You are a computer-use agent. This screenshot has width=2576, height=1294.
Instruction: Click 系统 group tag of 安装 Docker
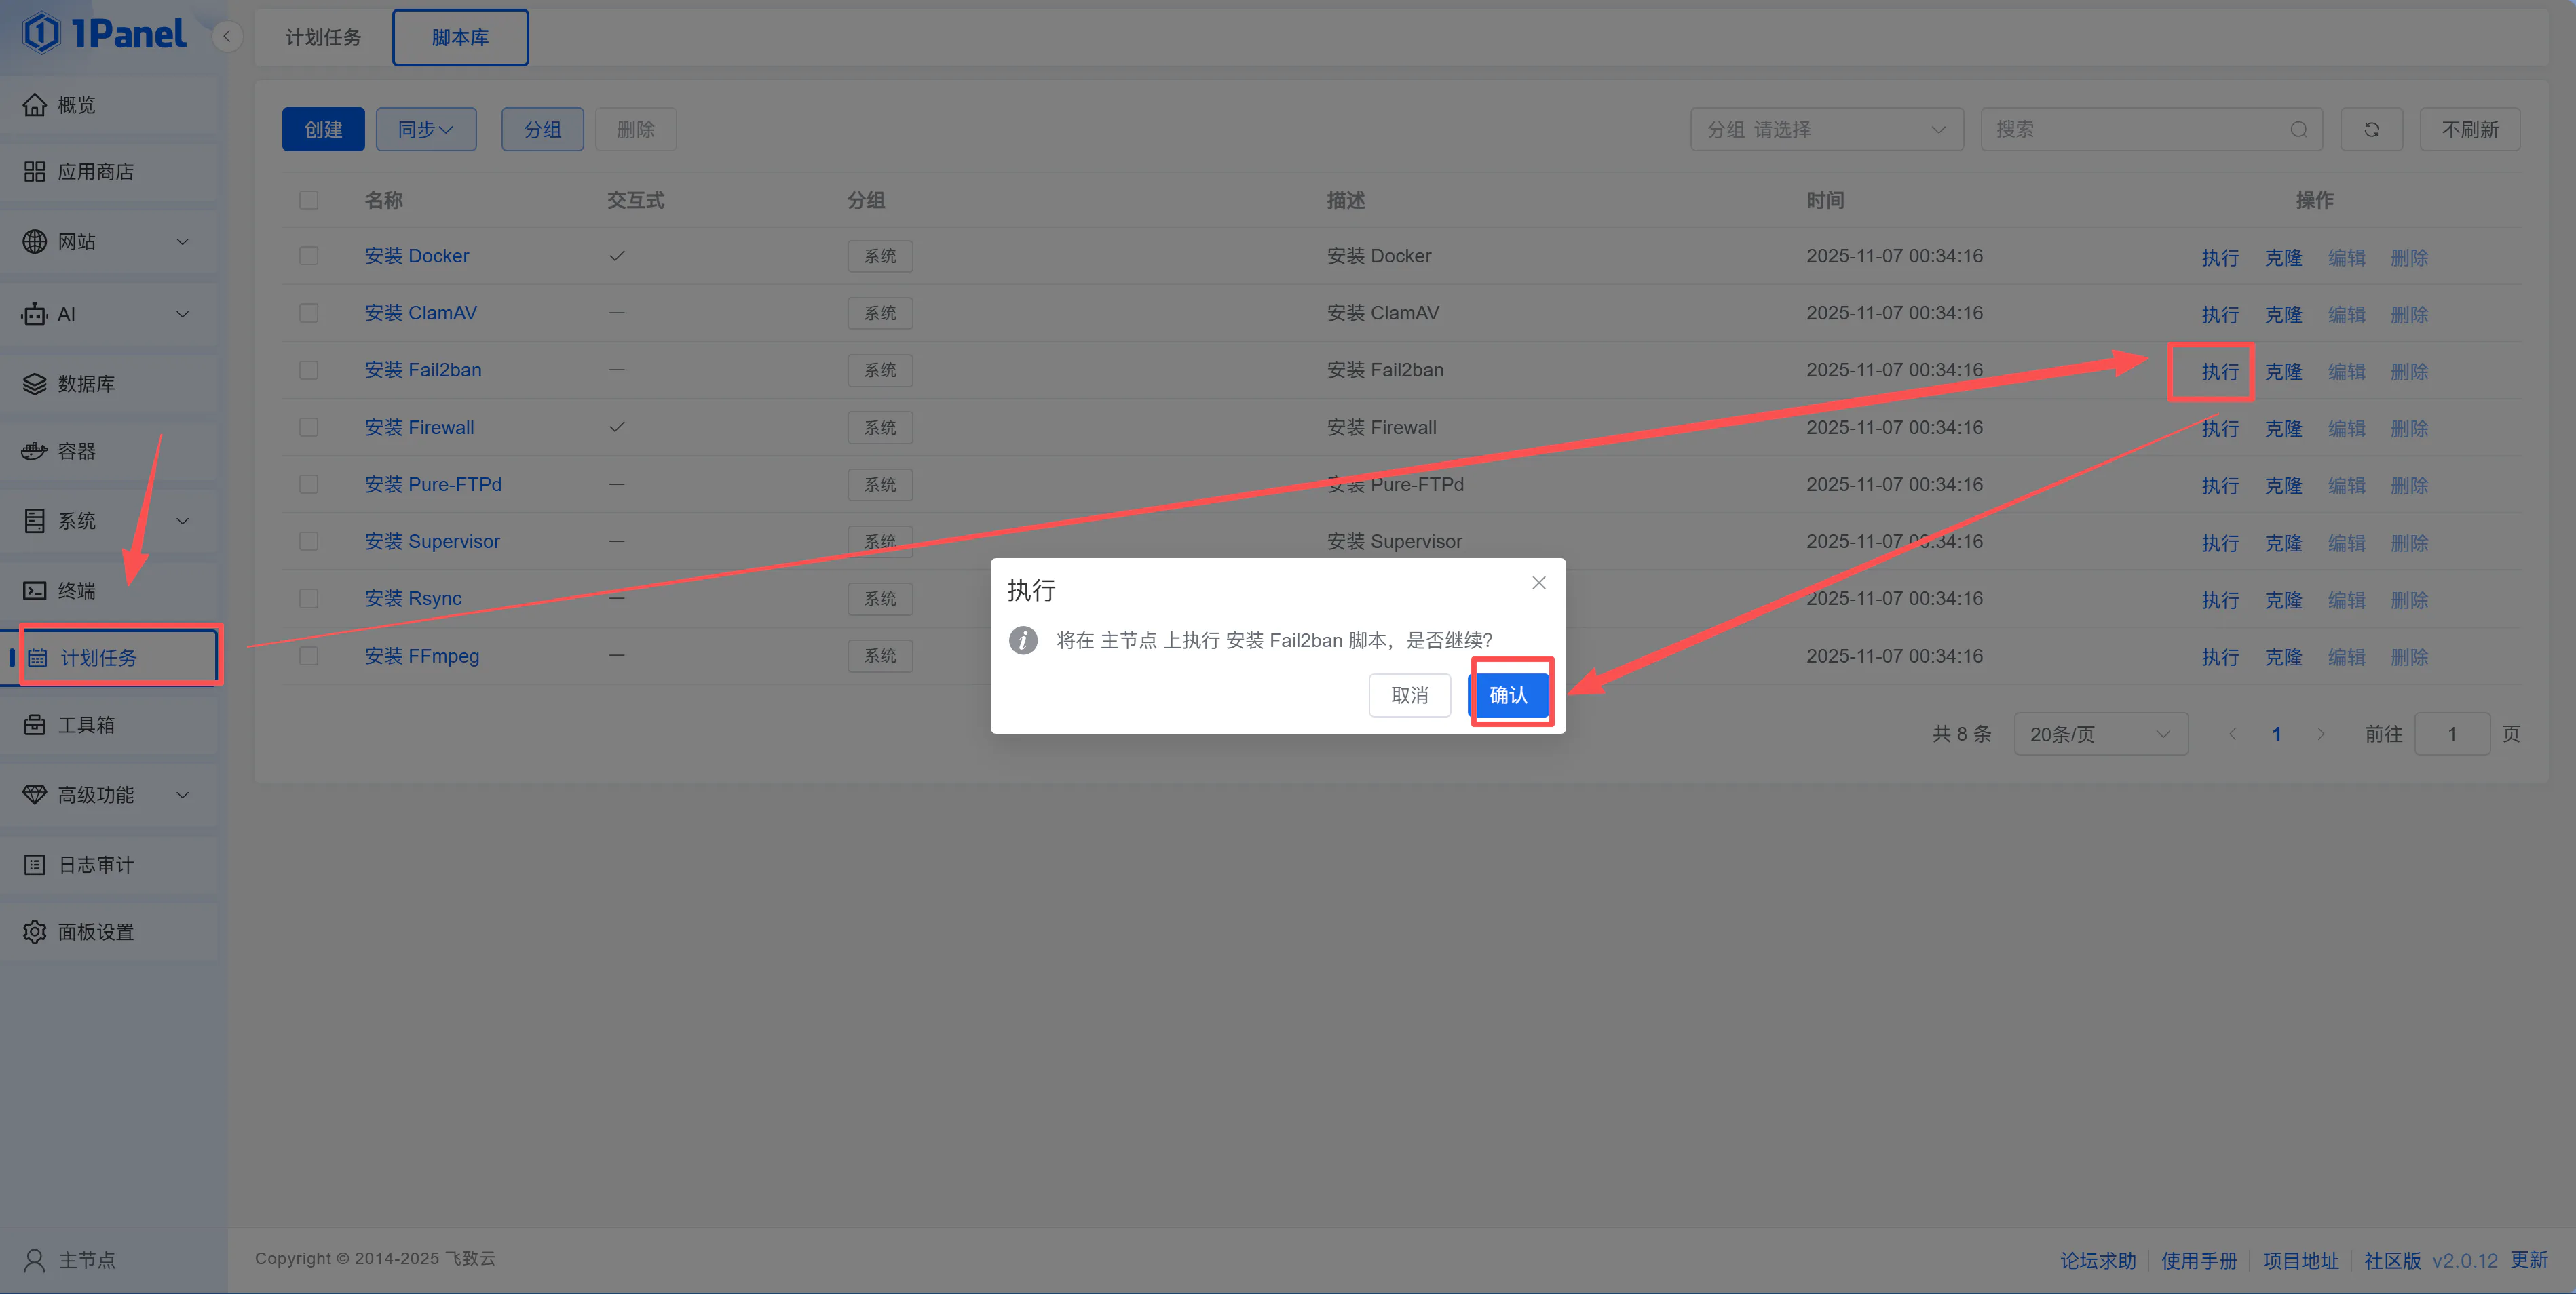[x=880, y=256]
